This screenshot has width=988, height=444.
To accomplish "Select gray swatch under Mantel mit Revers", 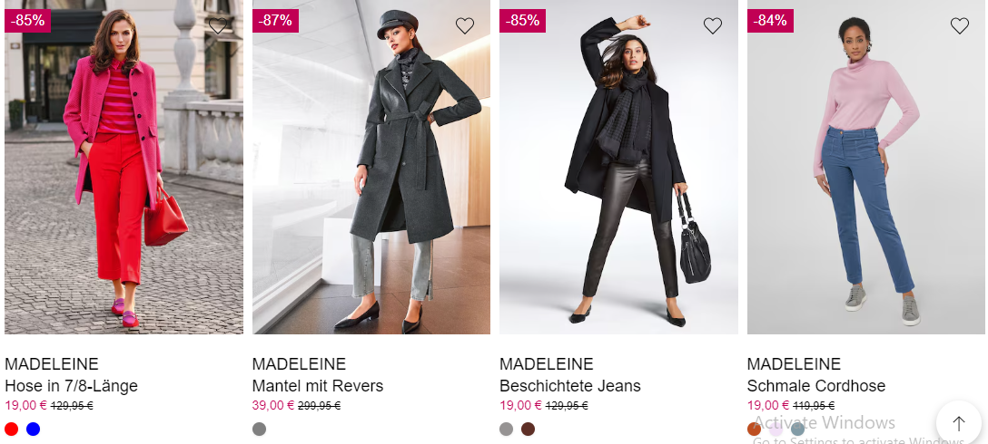I will (259, 429).
